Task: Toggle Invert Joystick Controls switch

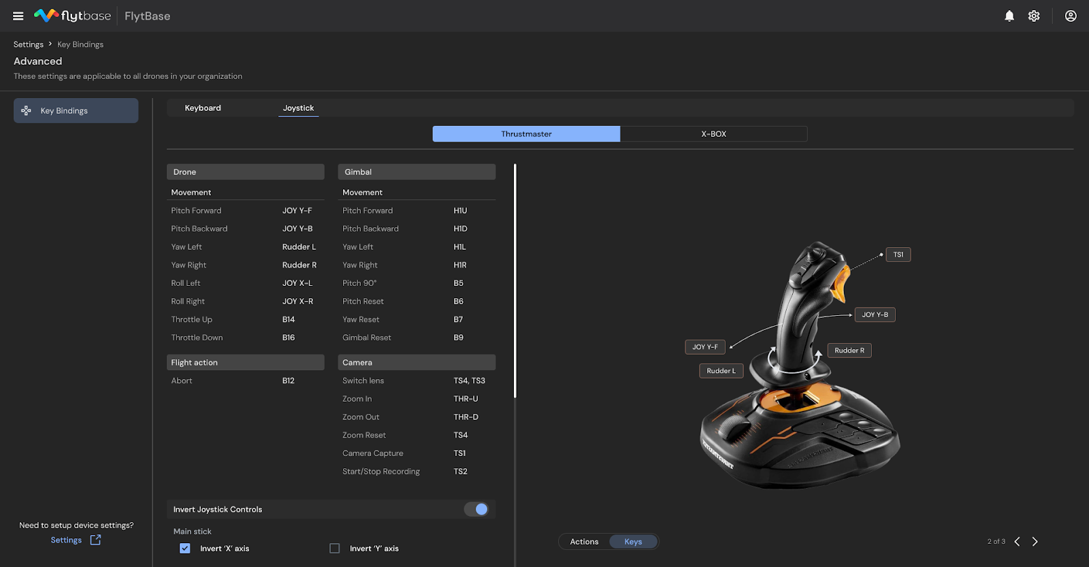Action: tap(476, 509)
